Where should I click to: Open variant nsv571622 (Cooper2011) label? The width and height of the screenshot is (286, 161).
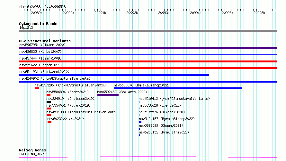(x=40, y=65)
